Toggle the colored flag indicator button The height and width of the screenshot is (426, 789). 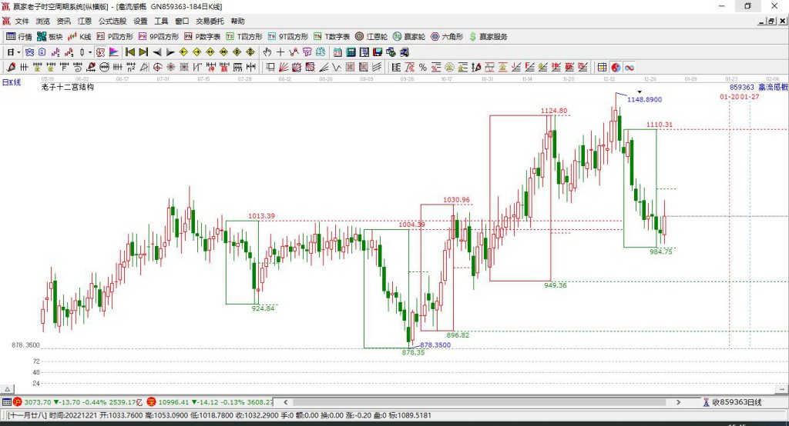114,52
